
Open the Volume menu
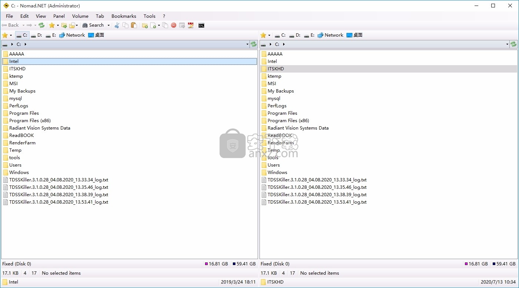(x=80, y=16)
